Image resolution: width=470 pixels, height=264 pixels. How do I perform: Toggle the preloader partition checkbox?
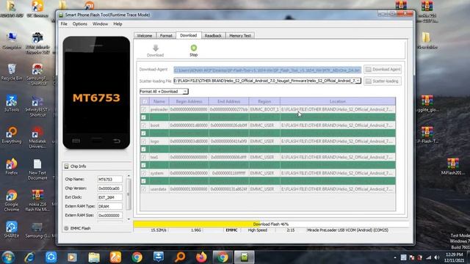pyautogui.click(x=144, y=109)
